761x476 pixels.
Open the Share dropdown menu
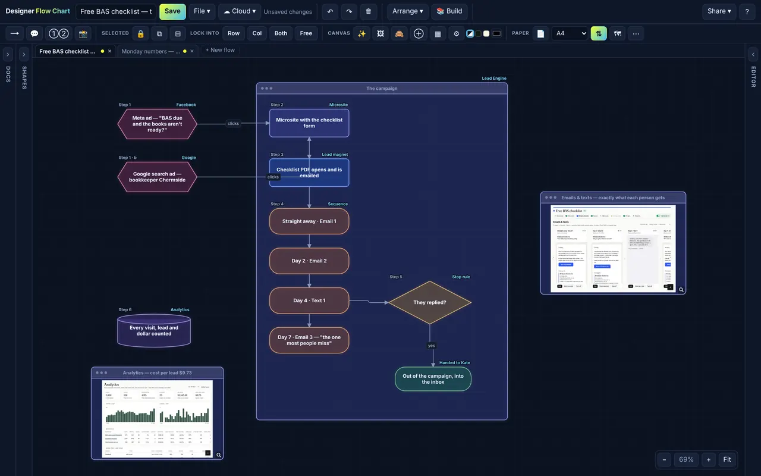click(x=719, y=11)
